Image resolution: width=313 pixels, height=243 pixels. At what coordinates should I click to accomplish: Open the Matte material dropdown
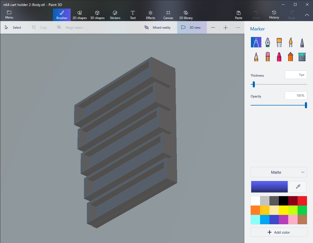pyautogui.click(x=279, y=172)
